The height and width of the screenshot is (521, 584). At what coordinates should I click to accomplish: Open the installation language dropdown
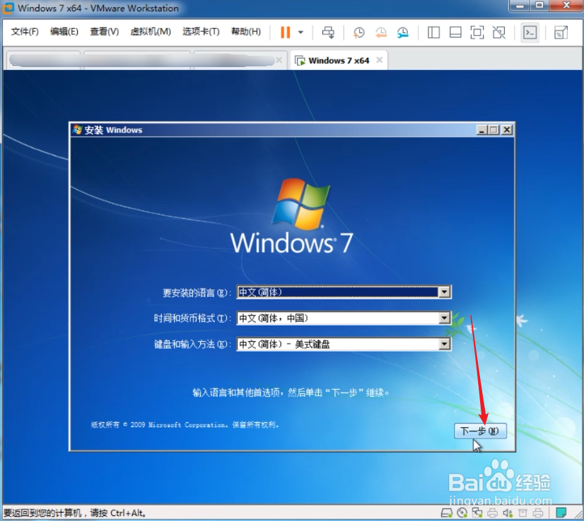tap(445, 292)
